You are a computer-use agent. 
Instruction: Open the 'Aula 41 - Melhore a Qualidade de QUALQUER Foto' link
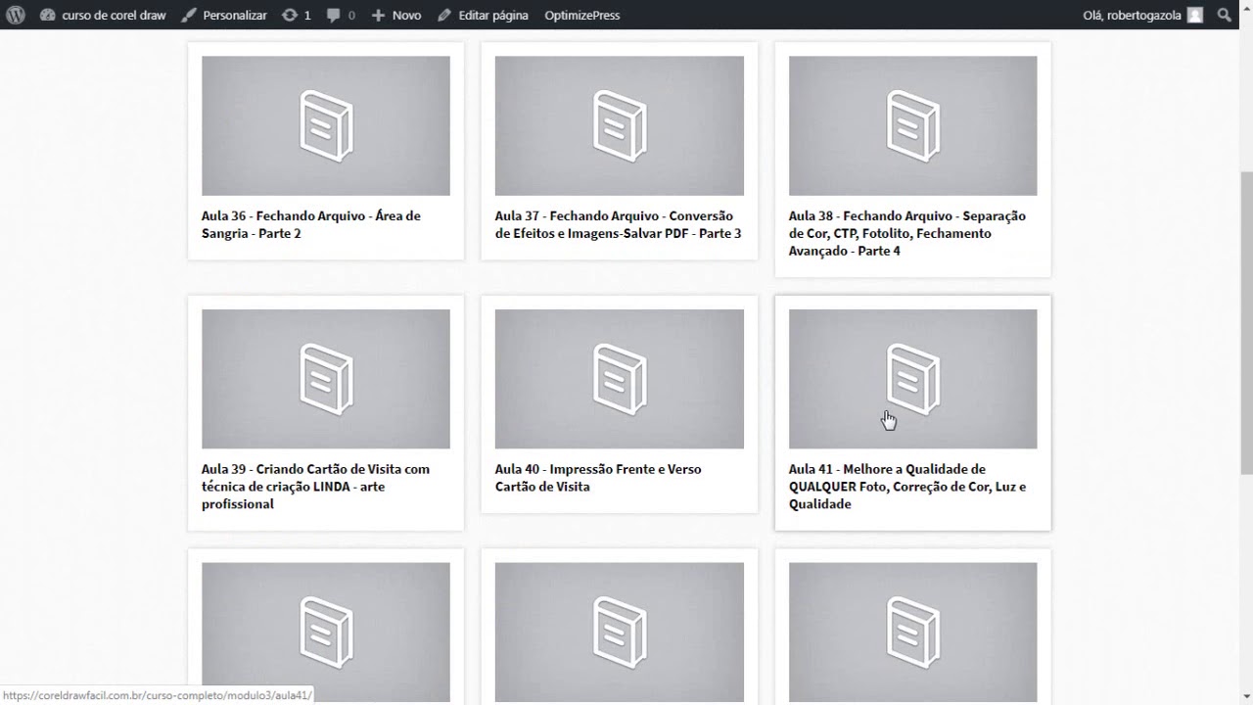click(x=907, y=487)
